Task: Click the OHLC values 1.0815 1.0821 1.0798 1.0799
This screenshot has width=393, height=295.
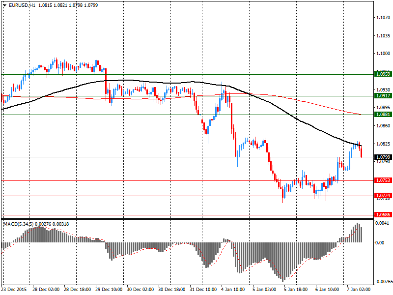Action: (68, 5)
